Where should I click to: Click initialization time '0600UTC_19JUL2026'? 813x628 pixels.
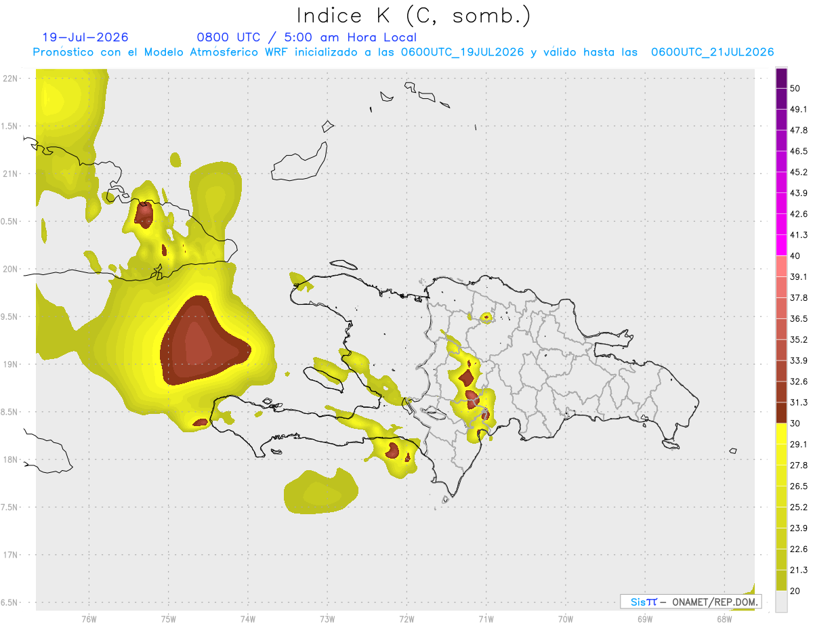462,52
